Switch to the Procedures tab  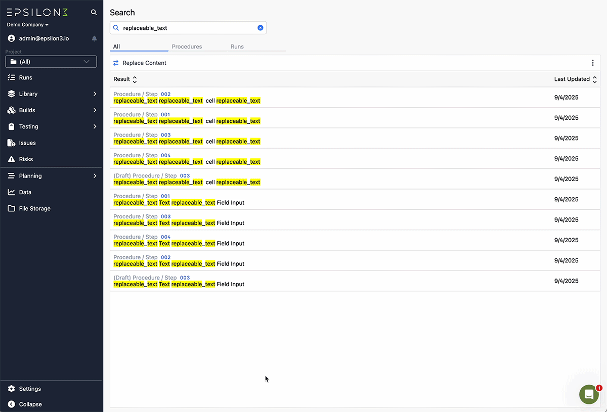187,46
